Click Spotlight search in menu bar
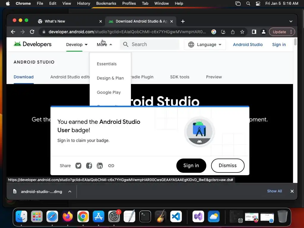The image size is (304, 228). [248, 4]
